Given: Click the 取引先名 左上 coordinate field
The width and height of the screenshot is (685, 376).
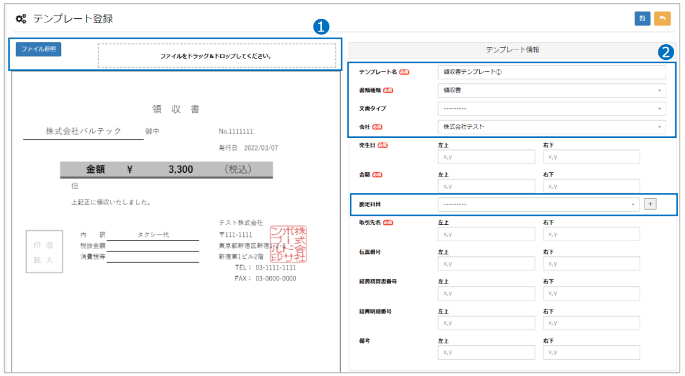Looking at the screenshot, I should [x=486, y=233].
